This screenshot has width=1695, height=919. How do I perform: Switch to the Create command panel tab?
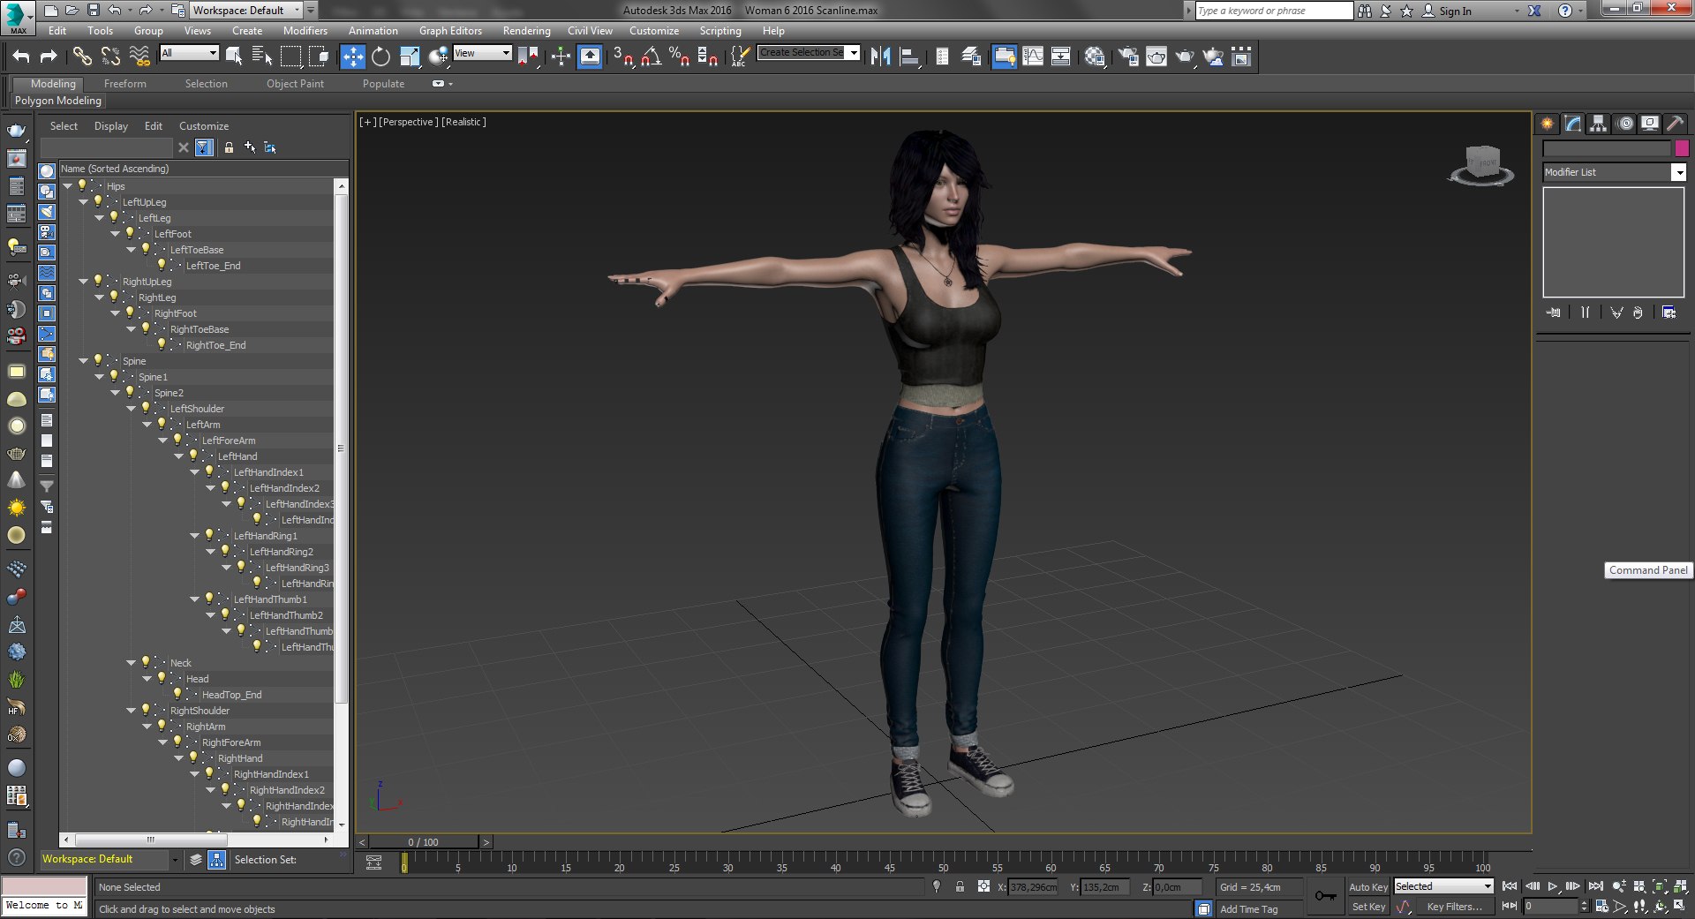(x=1548, y=124)
